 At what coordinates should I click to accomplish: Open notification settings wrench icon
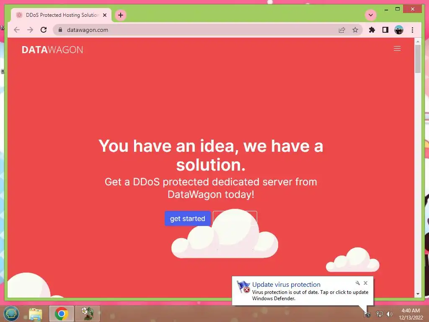click(x=358, y=283)
